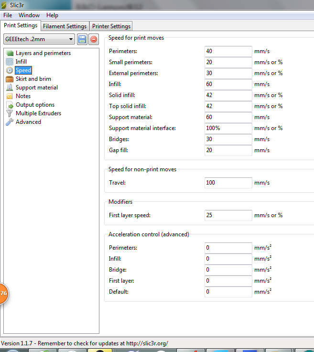Click the Solid infill speed field
Screen dimensions: 314x352
tap(228, 95)
